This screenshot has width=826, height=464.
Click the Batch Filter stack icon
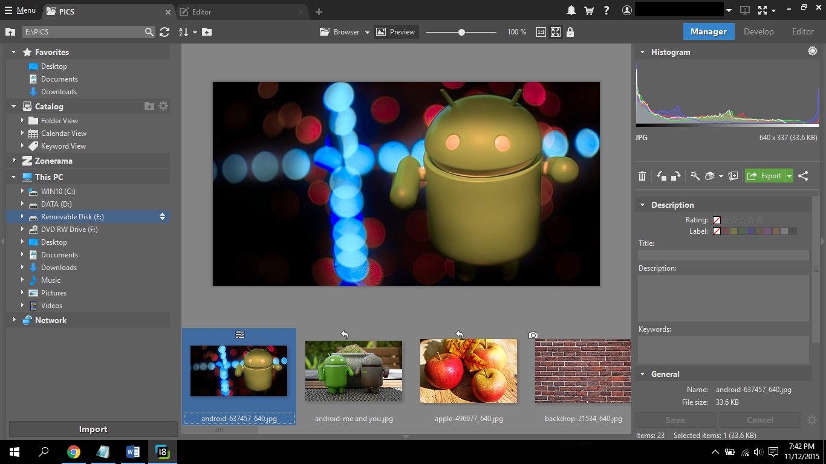(710, 176)
